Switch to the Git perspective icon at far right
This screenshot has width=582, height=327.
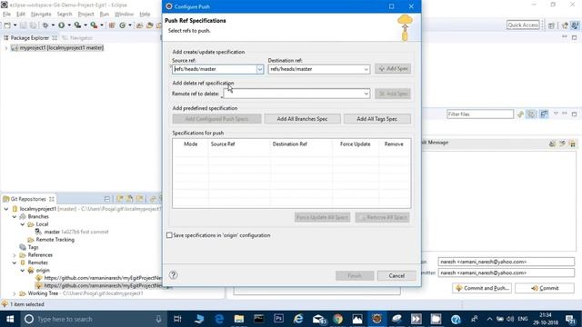(x=575, y=25)
